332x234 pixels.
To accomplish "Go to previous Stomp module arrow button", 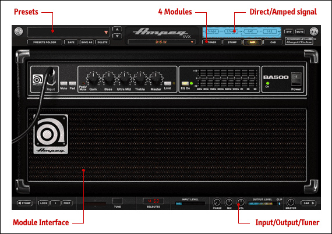I will [x=24, y=203].
